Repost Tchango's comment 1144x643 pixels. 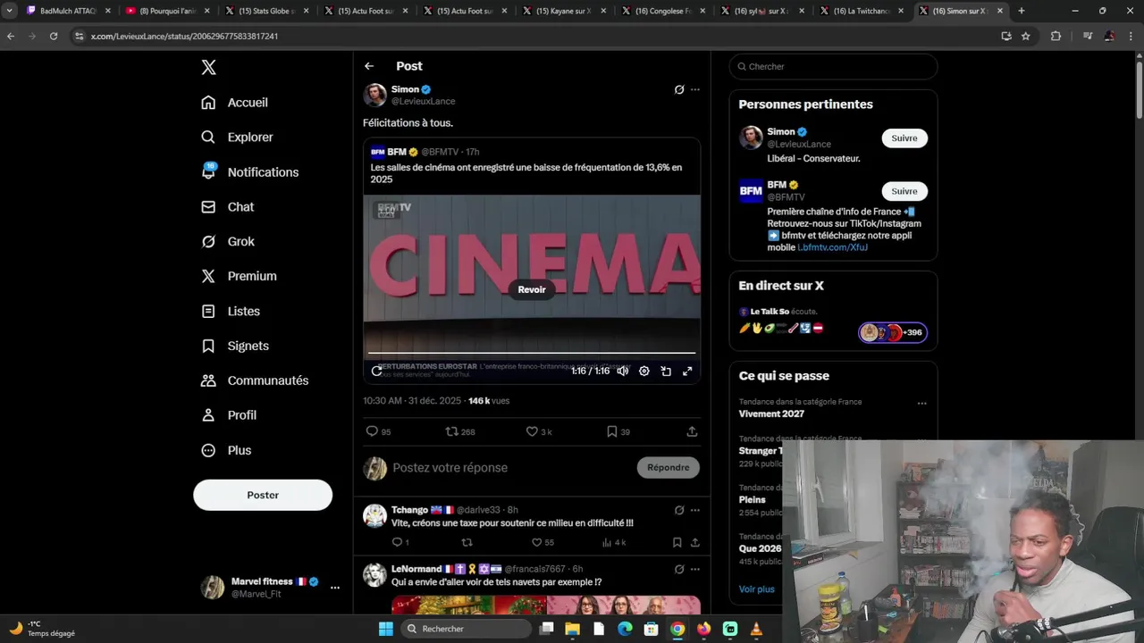(x=467, y=543)
